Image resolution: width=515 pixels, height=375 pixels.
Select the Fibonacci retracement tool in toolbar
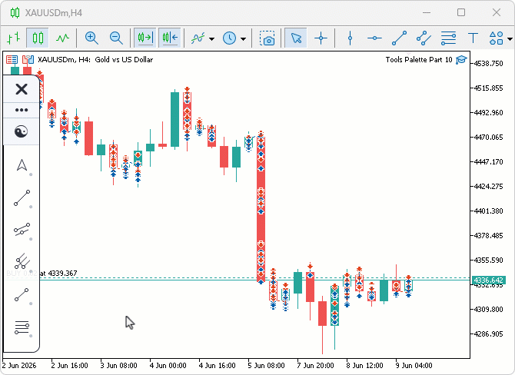(448, 38)
